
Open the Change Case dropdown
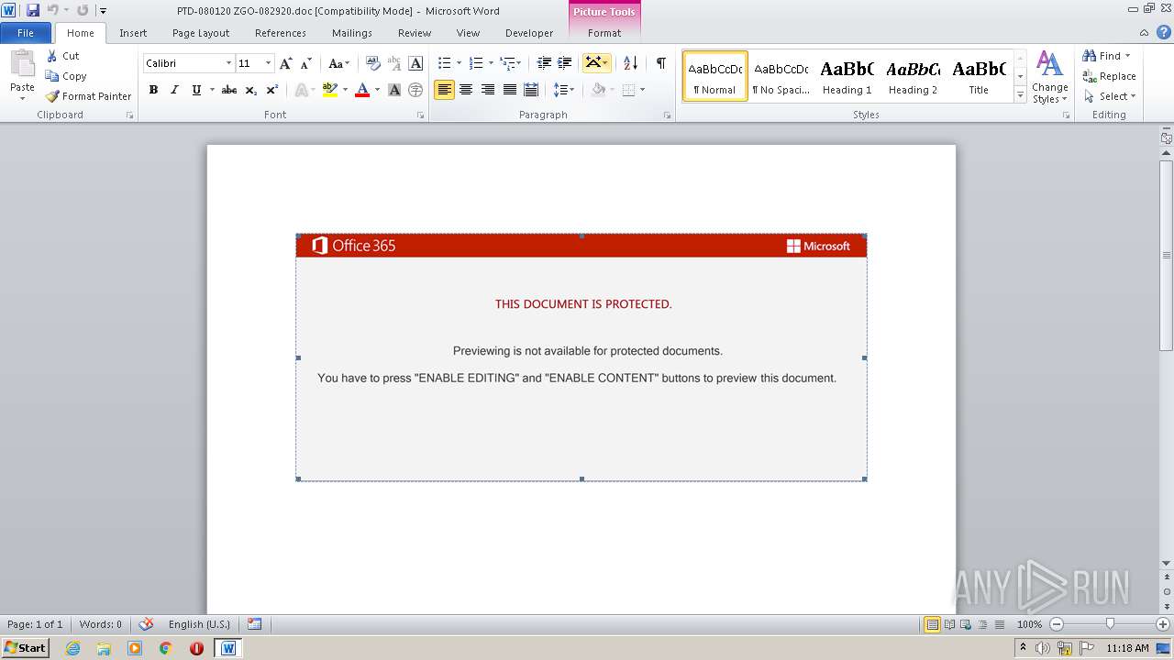pyautogui.click(x=339, y=63)
